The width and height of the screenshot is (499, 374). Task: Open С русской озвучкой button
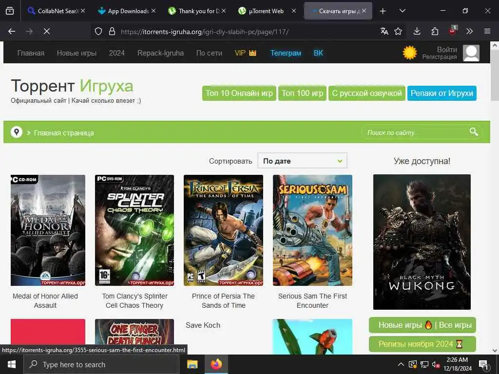(367, 93)
